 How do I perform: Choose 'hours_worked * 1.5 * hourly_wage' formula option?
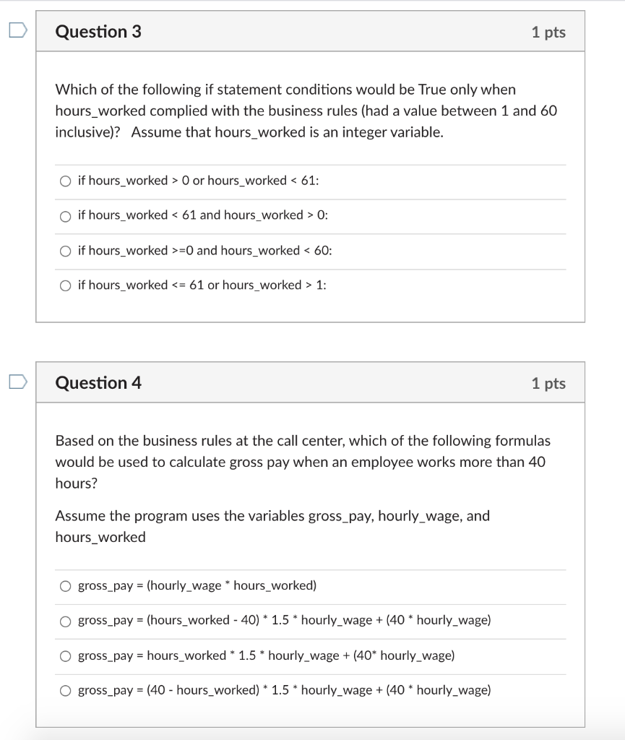click(x=65, y=655)
